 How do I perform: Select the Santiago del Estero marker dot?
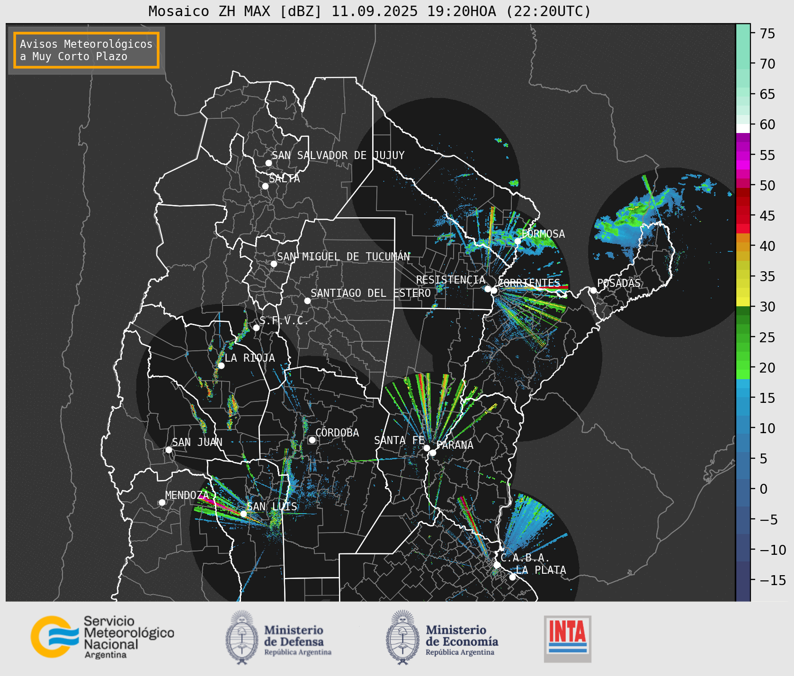pyautogui.click(x=307, y=301)
